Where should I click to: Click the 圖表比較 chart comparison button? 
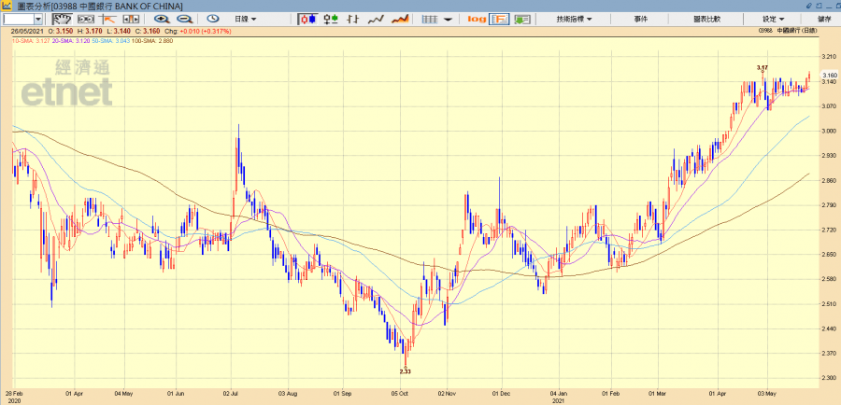point(706,19)
